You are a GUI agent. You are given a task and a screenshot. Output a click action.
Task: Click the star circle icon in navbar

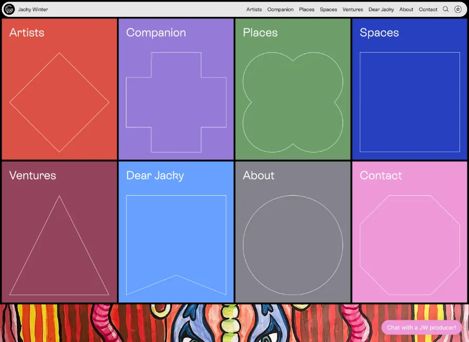coord(458,9)
